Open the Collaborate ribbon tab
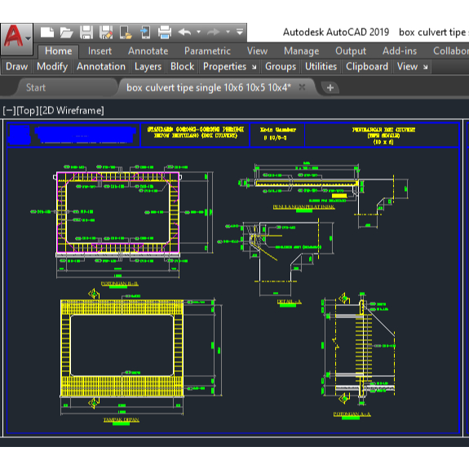 [x=451, y=51]
